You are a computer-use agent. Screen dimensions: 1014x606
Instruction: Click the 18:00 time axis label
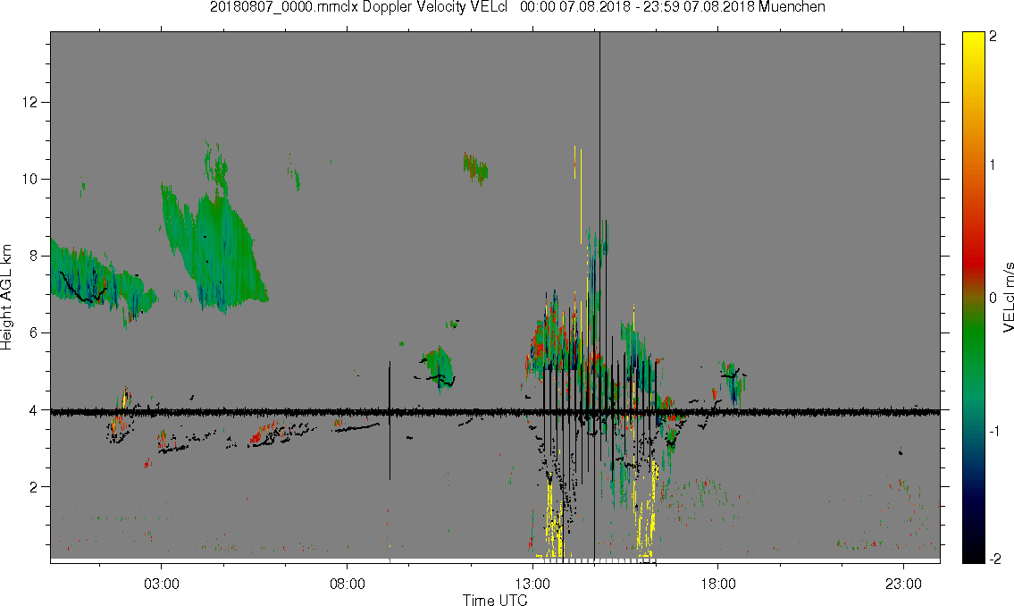718,584
